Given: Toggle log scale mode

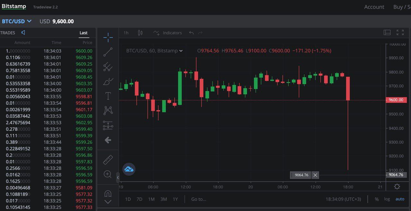Looking at the screenshot, I should pyautogui.click(x=387, y=199).
